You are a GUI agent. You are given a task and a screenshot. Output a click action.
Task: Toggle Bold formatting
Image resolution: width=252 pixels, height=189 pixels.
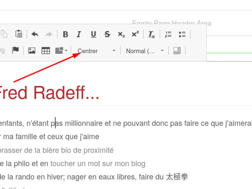pos(66,34)
